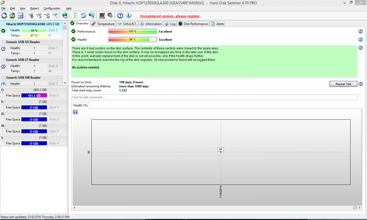Click the green status check on Hitachi disk
This screenshot has height=220, width=367.
coord(3,31)
